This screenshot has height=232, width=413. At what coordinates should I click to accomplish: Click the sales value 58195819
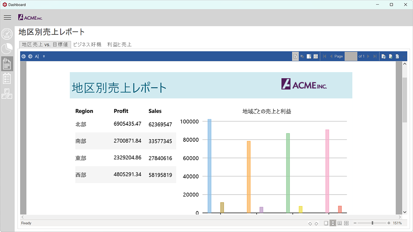pos(160,175)
